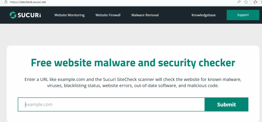Open the Website Monitoring menu item
Viewport: 262px width, 122px height.
[x=69, y=15]
